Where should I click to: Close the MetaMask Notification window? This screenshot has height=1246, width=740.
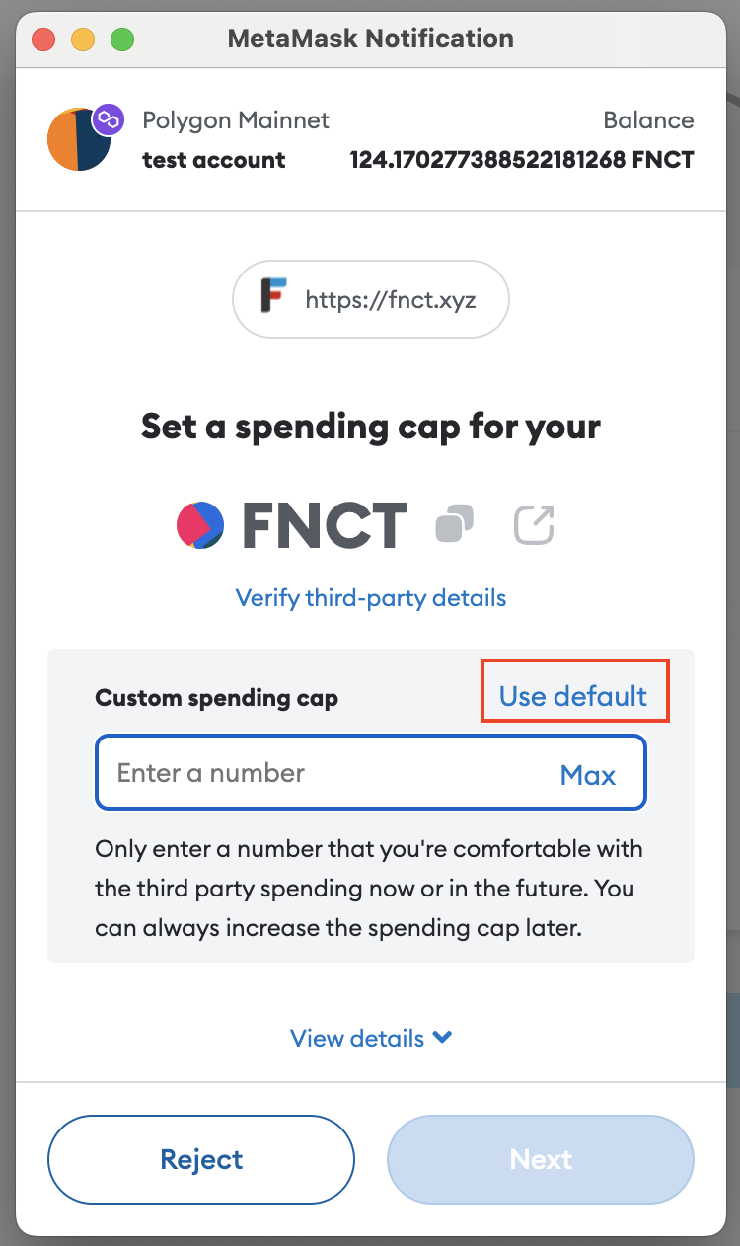[x=43, y=39]
